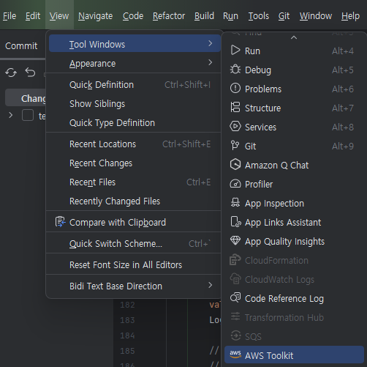Open the Bidi Text Base Direction submenu arrow
The image size is (367, 367).
point(211,285)
